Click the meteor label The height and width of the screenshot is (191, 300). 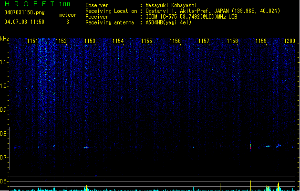(x=68, y=15)
